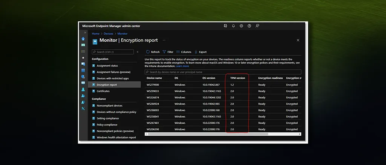
Task: Click the scrollbar right arrow under table
Action: [x=300, y=134]
